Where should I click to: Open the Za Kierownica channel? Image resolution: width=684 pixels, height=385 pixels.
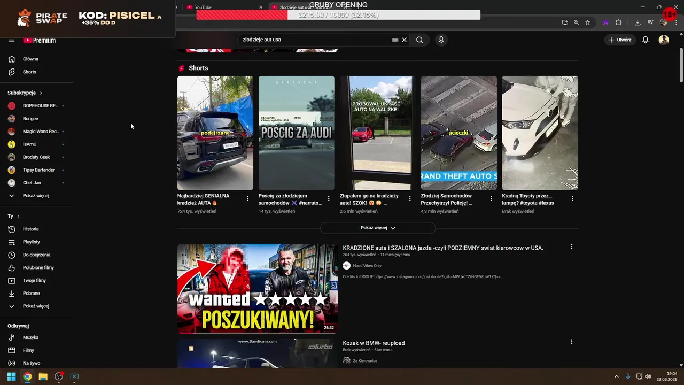click(365, 361)
